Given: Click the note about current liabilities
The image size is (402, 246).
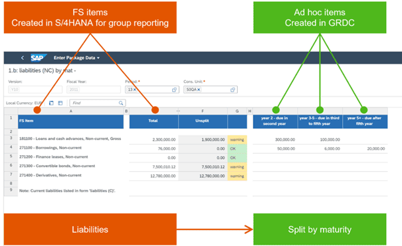Looking at the screenshot, I should click(x=67, y=191).
